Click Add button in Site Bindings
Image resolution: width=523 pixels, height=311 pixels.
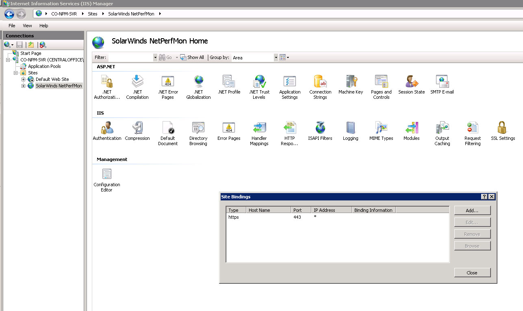point(472,211)
